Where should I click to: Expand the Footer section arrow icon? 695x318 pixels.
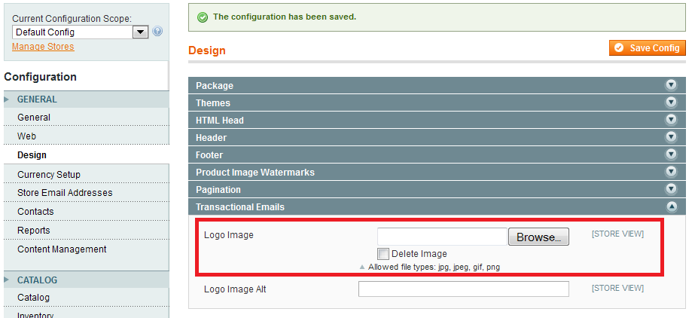(x=671, y=154)
